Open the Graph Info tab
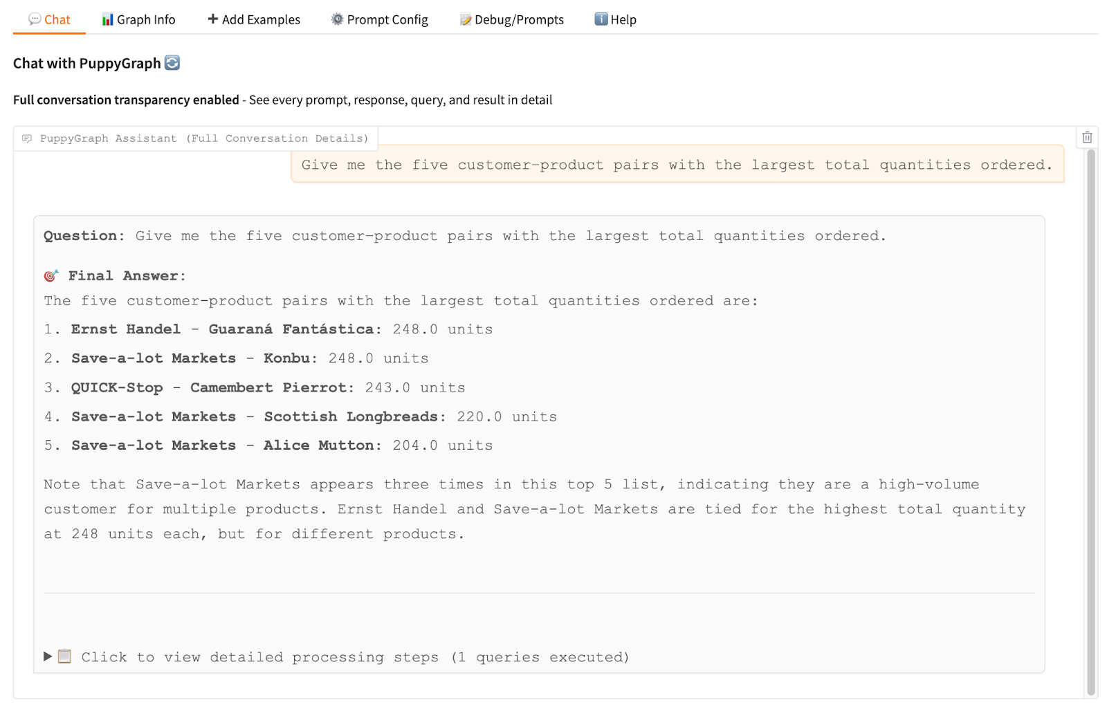The height and width of the screenshot is (707, 1107). [x=138, y=19]
